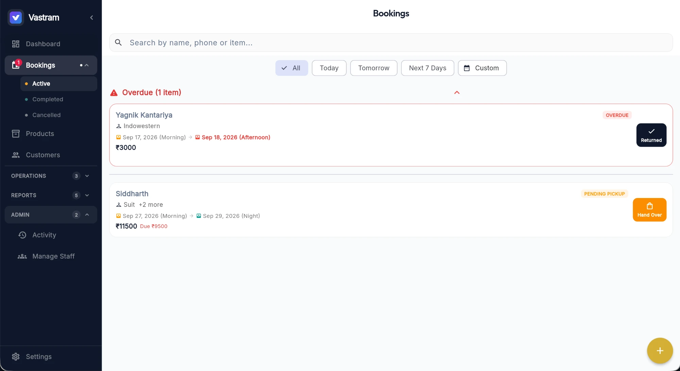Click the ADMIN count badge 2
This screenshot has width=680, height=371.
click(76, 215)
